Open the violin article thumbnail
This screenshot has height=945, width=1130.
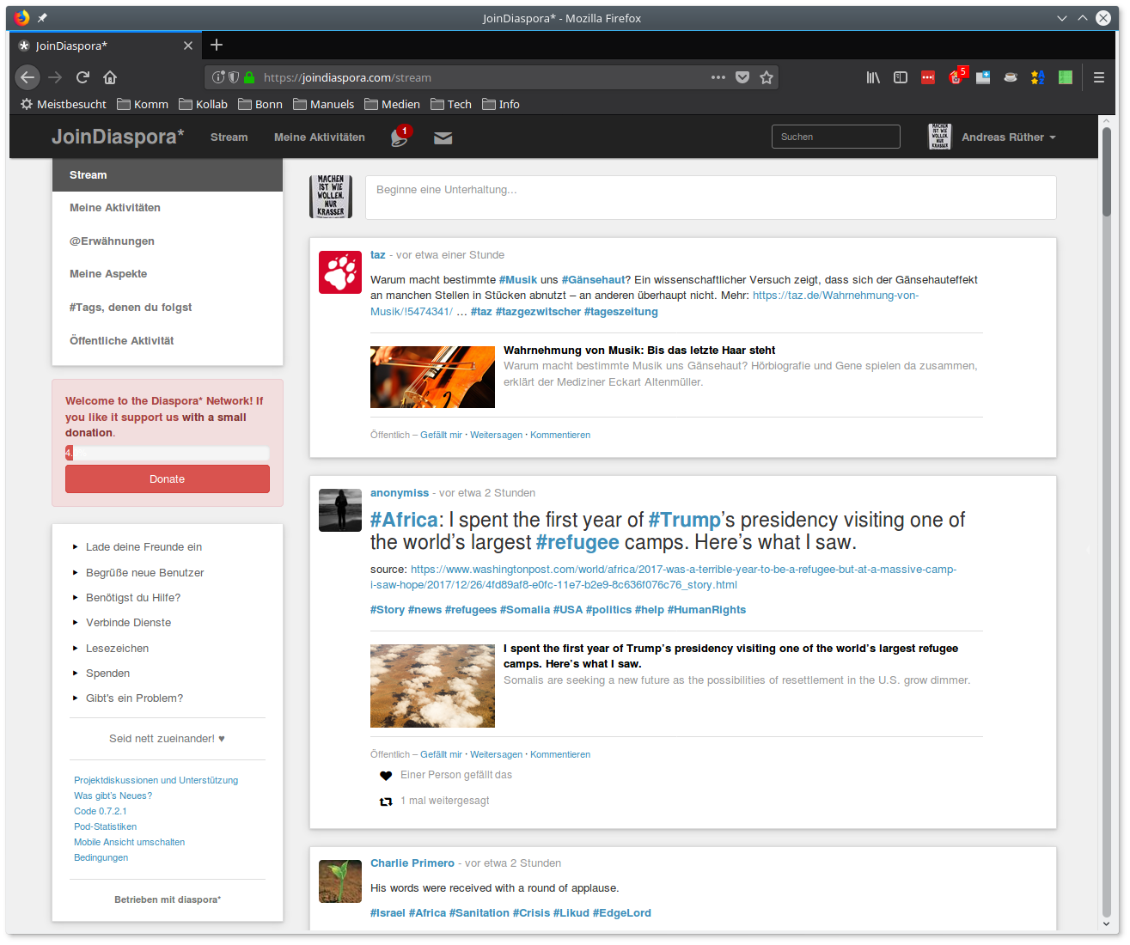(432, 377)
